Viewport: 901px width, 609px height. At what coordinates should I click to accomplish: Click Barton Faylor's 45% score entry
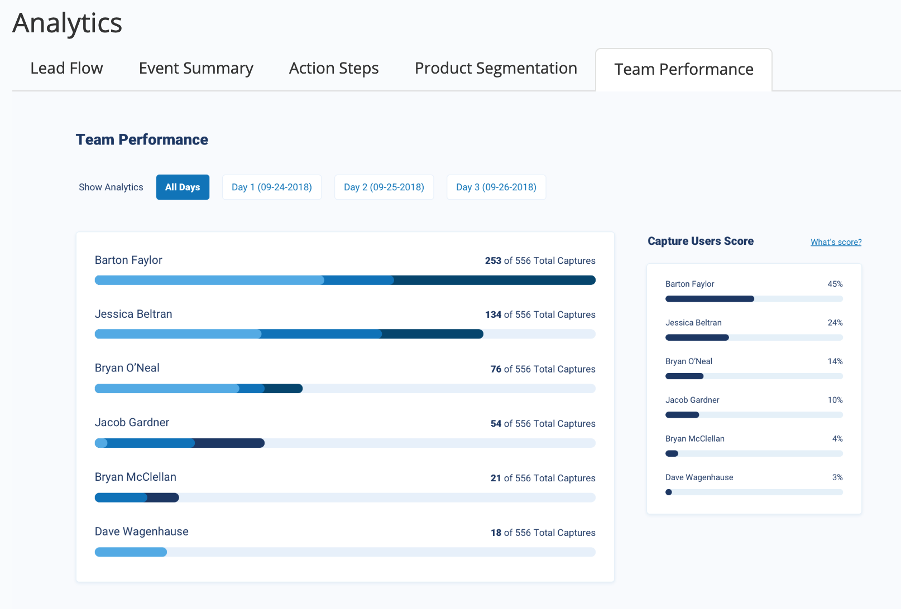(x=754, y=290)
